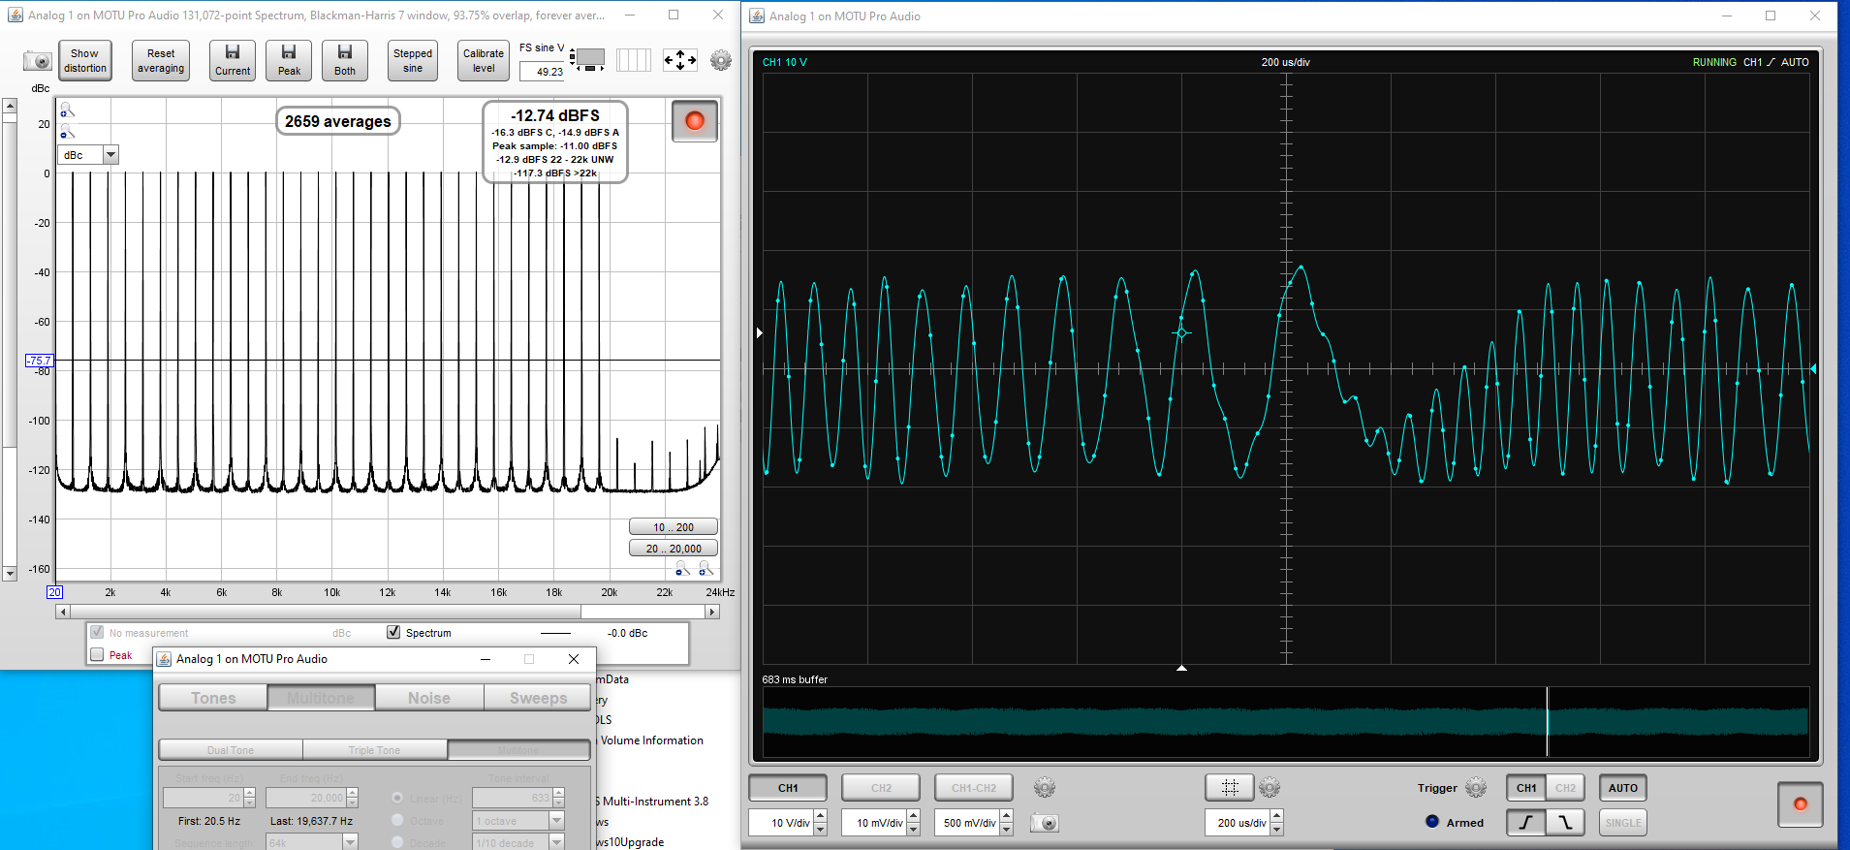This screenshot has width=1850, height=850.
Task: Click Show distortion button
Action: click(85, 60)
